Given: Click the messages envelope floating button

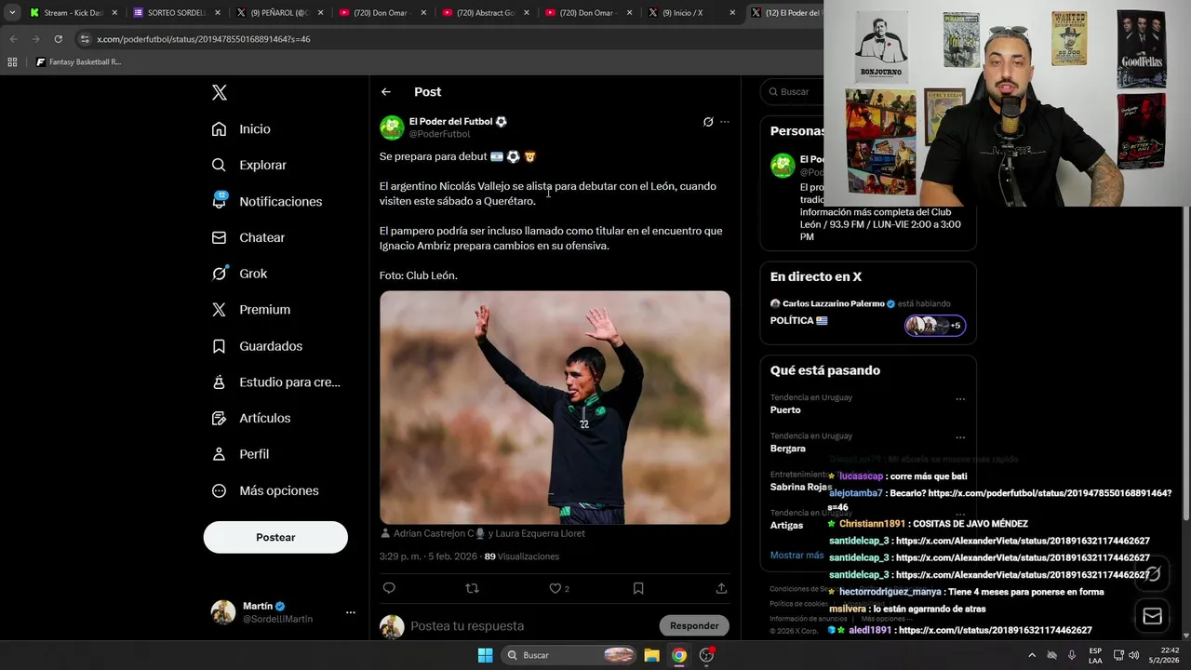Looking at the screenshot, I should (1152, 616).
